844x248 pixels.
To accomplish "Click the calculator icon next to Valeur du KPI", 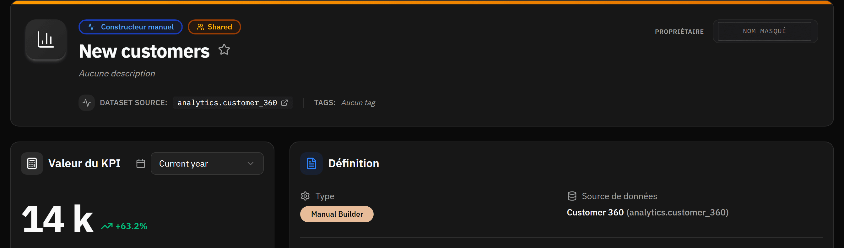I will click(32, 163).
